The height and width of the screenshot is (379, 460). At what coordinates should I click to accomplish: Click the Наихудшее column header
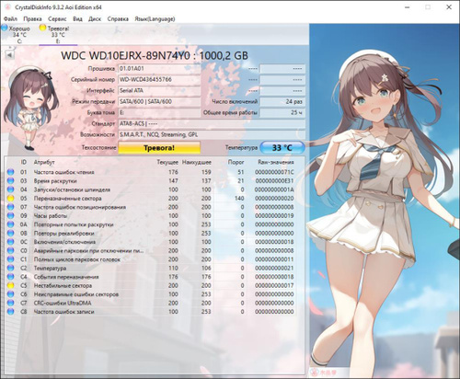point(197,162)
